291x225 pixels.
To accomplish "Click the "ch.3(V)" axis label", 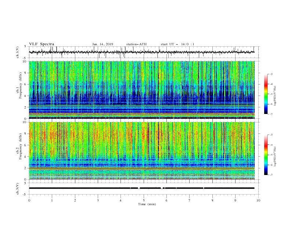I will (18, 189).
